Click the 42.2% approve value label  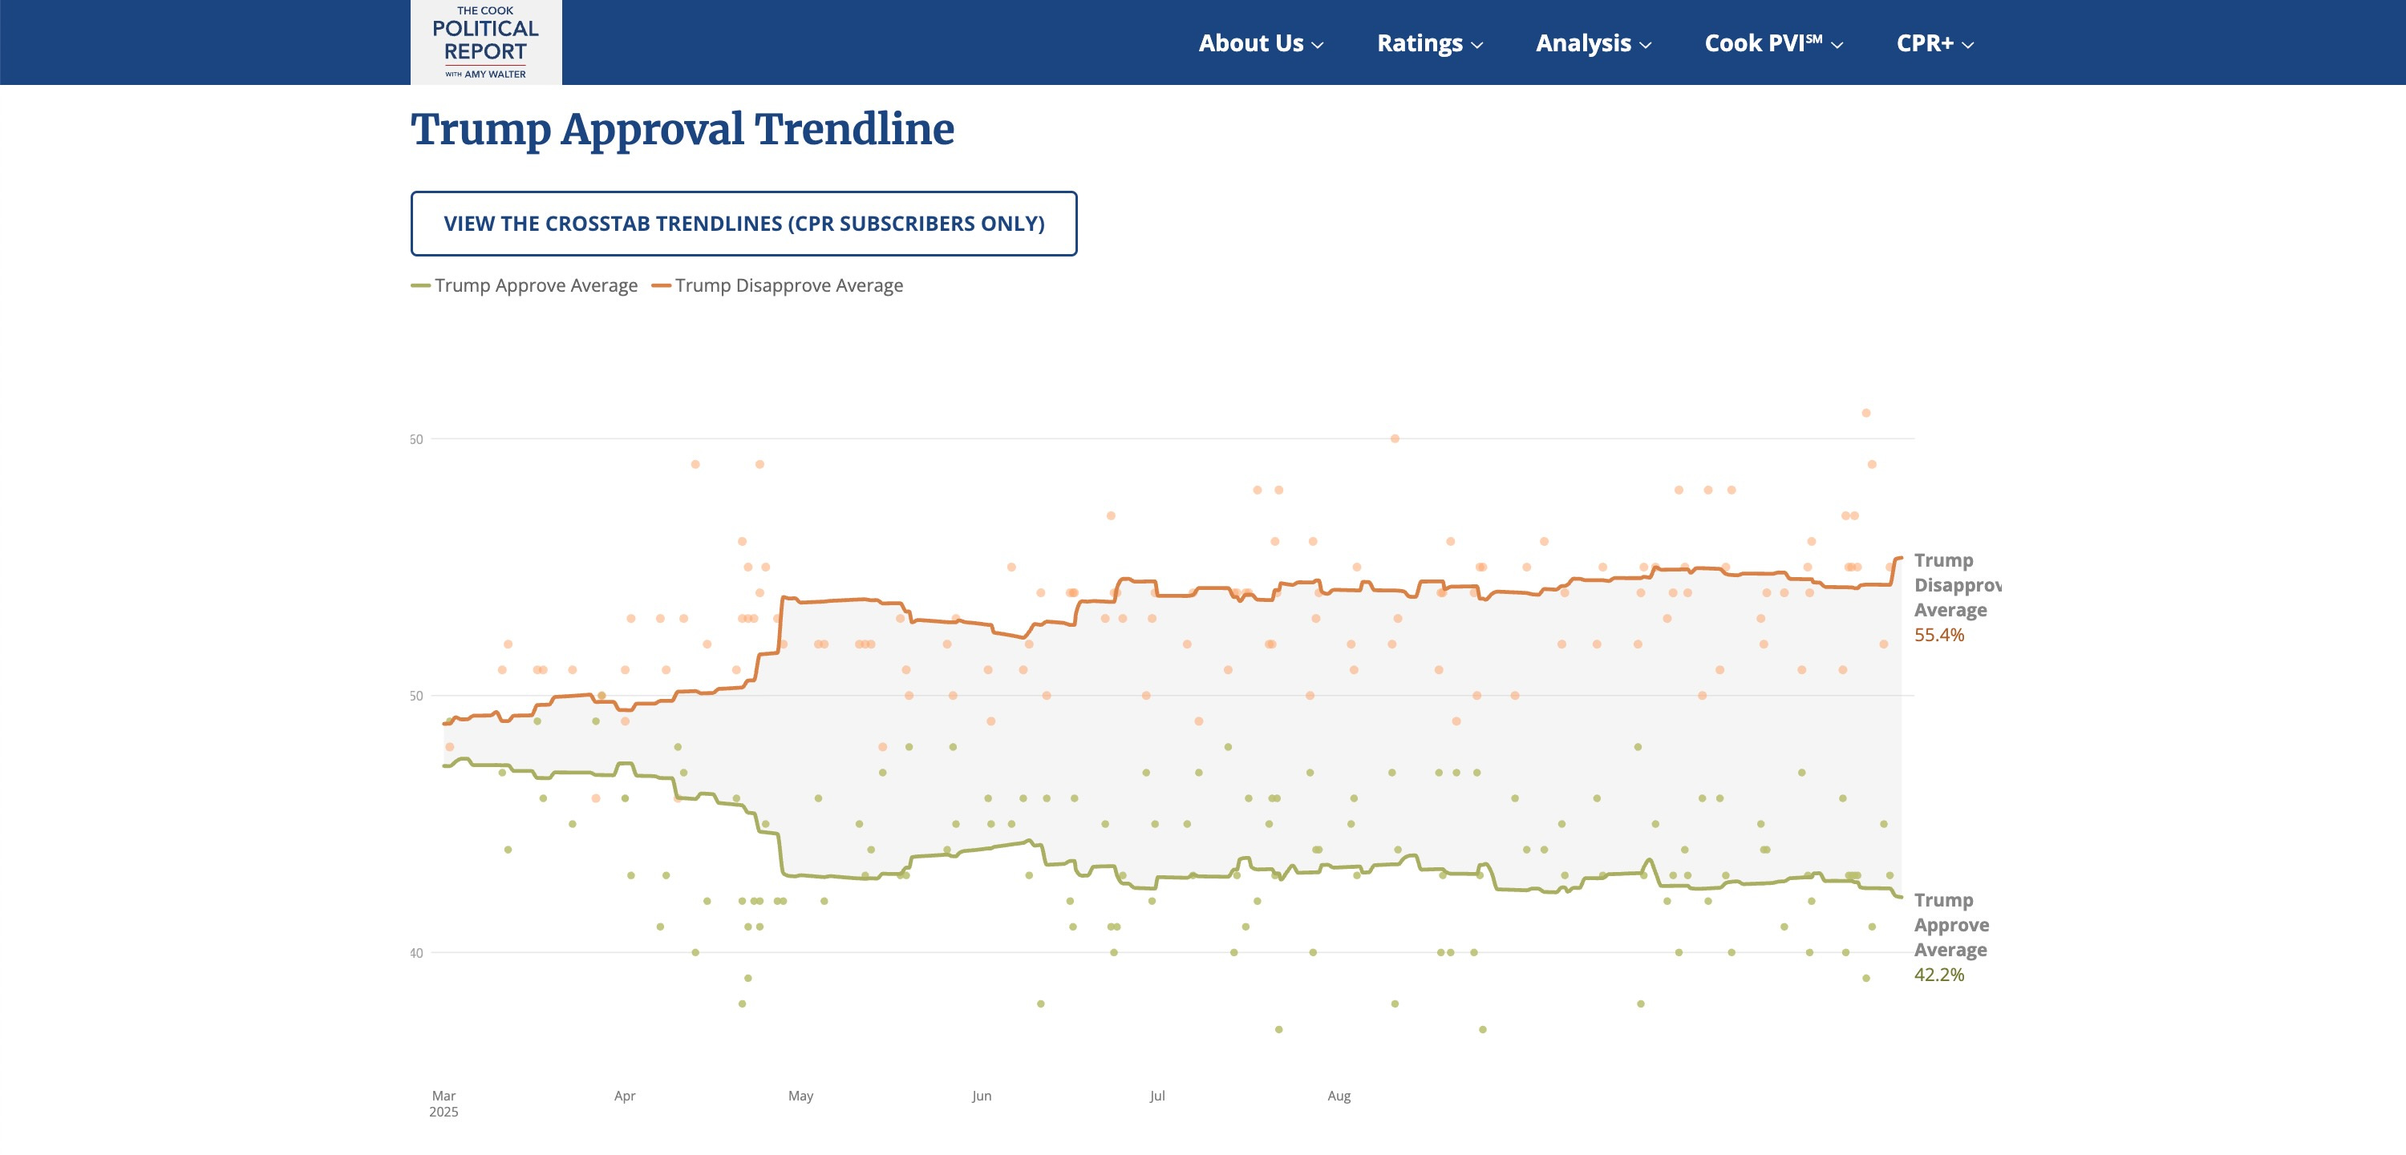point(1939,975)
